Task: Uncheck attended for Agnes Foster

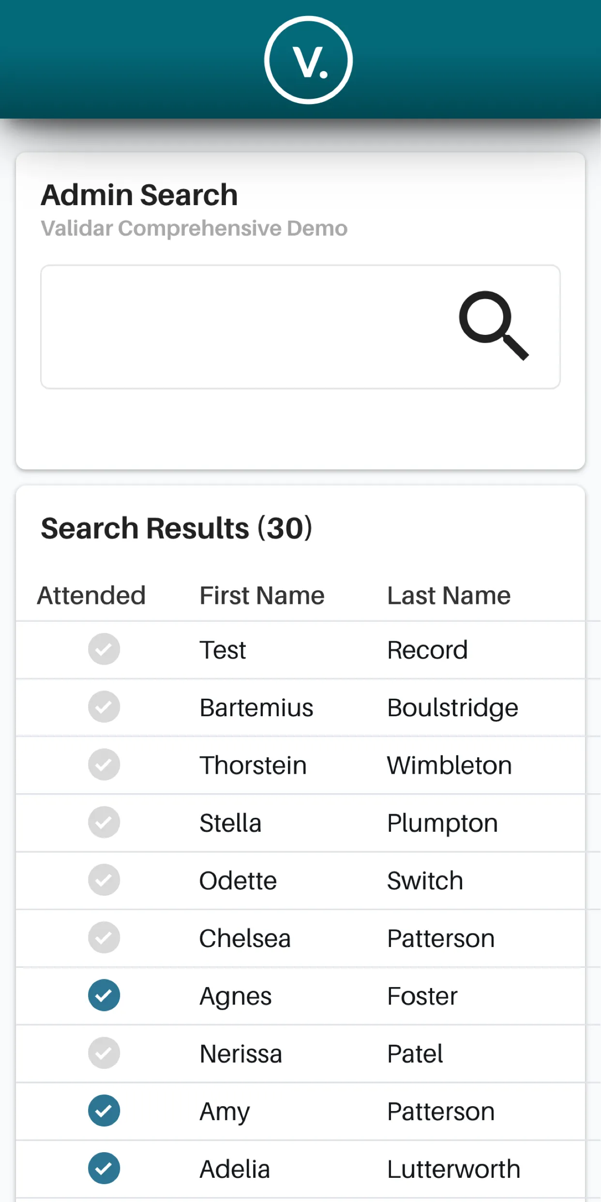Action: point(104,995)
